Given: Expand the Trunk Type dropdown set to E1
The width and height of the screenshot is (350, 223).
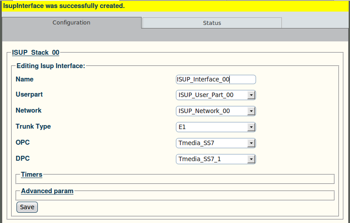Looking at the screenshot, I should [x=216, y=127].
